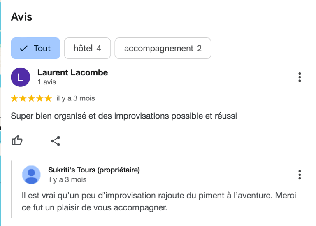The height and width of the screenshot is (226, 316).
Task: Click the review date beside the stars
Action: click(x=76, y=98)
